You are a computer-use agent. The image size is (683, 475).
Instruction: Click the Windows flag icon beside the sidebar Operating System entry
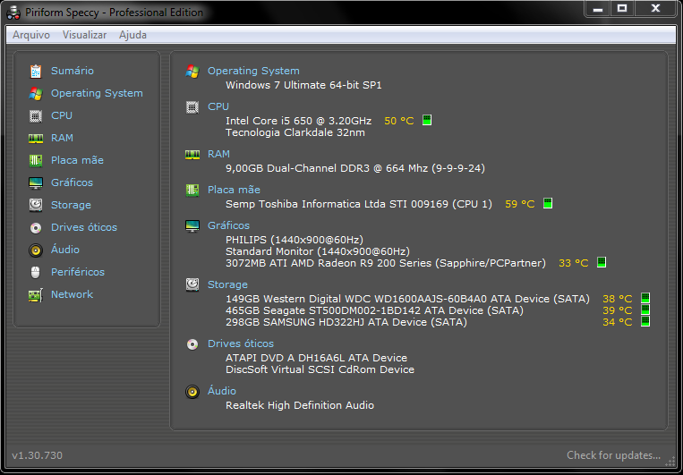[x=36, y=93]
